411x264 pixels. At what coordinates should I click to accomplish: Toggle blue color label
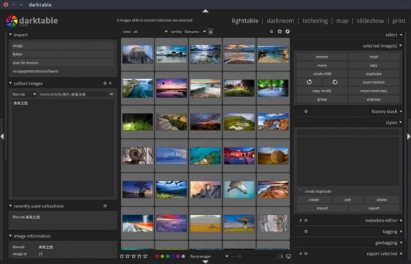[x=173, y=256]
